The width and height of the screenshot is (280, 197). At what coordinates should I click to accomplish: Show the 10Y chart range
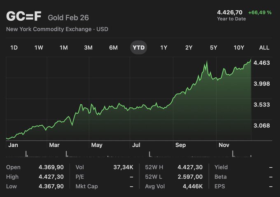pyautogui.click(x=239, y=47)
